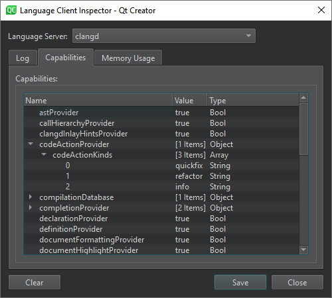Select the codeActionProvider row name
Screen dimensions: 332x298
click(74, 144)
